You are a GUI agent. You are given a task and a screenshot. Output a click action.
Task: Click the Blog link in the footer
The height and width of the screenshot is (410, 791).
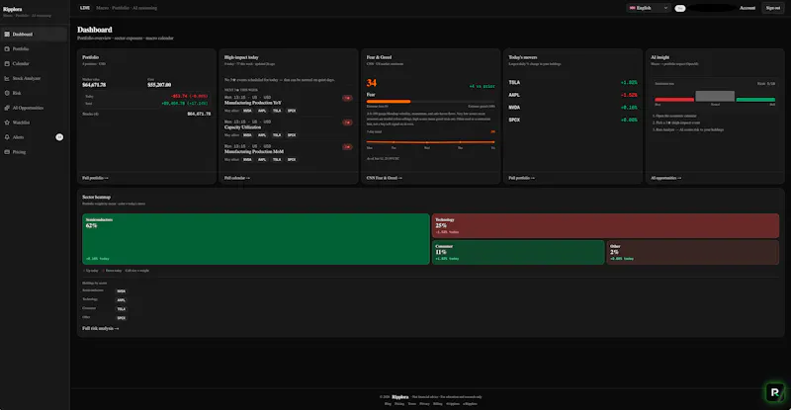click(x=388, y=403)
